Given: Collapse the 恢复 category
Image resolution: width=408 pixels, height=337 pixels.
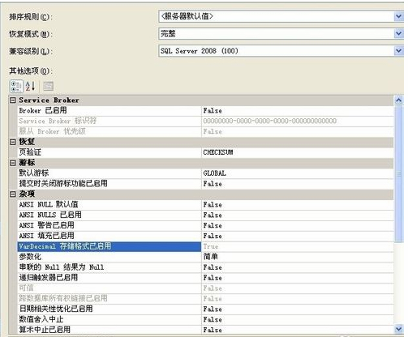Looking at the screenshot, I should click(x=13, y=142).
